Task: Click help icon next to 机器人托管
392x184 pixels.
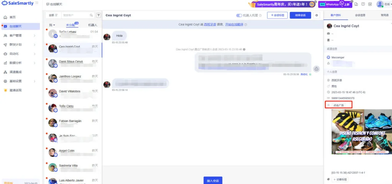Action: (x=260, y=15)
